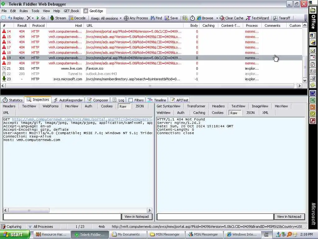Click the Save toolbar button
Viewport: 318px width, 239px height.
171,18
